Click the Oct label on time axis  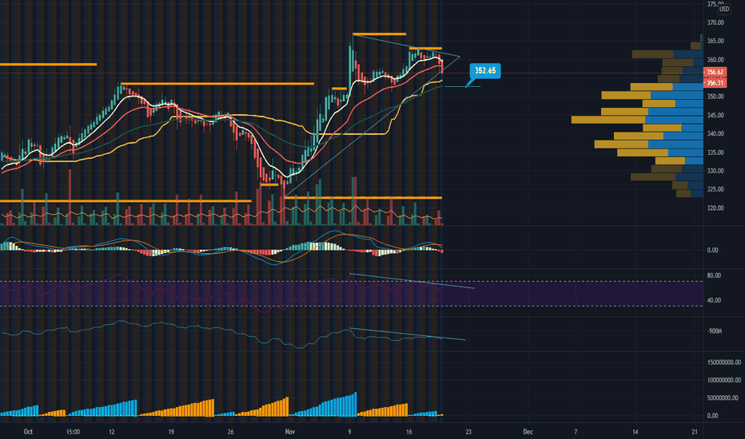point(28,432)
